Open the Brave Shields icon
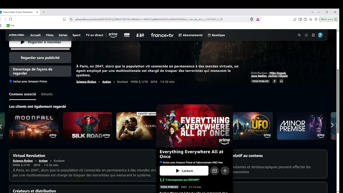Viewport: 343px width, 193px height. pyautogui.click(x=252, y=19)
